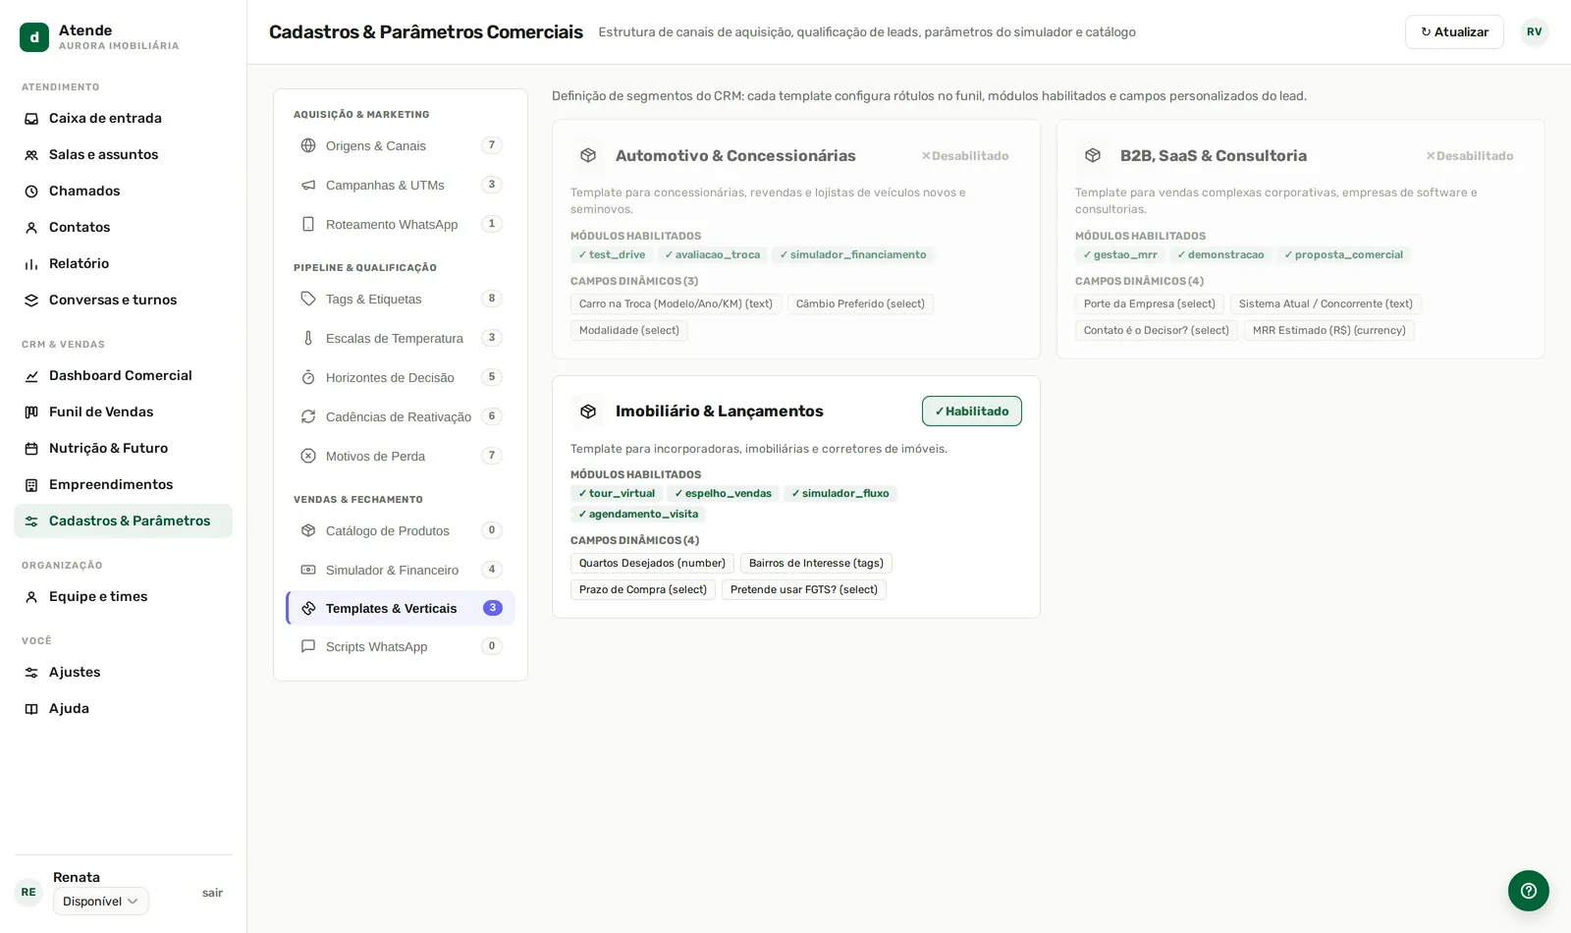Click the MRR Estimado (R$) (currency) chip
The image size is (1571, 933).
click(1329, 331)
